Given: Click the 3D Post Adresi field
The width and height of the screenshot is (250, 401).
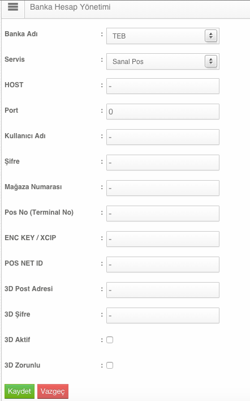Looking at the screenshot, I should click(163, 290).
